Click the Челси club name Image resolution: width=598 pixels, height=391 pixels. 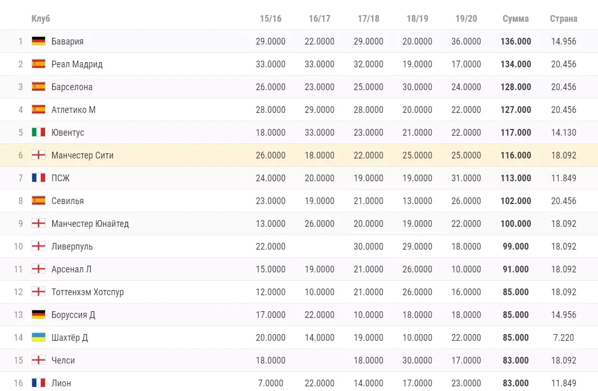[63, 360]
